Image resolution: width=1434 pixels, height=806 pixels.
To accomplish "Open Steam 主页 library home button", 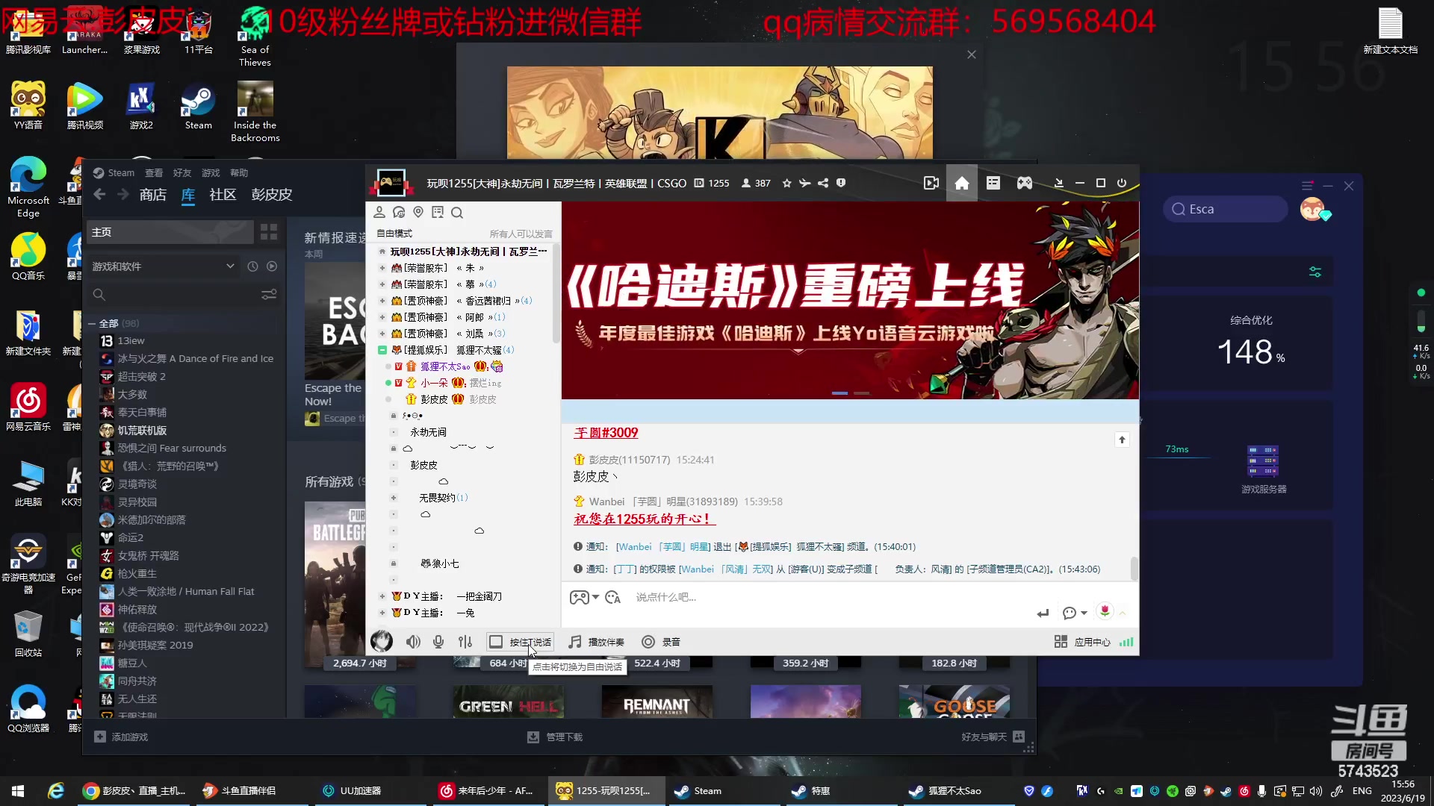I will pos(170,232).
